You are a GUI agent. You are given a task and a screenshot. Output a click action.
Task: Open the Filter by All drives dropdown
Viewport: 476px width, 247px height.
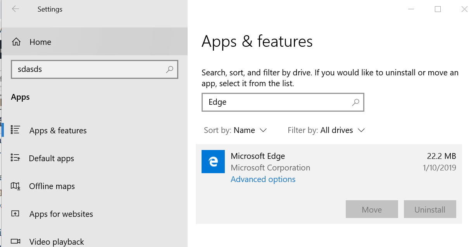[x=326, y=130]
